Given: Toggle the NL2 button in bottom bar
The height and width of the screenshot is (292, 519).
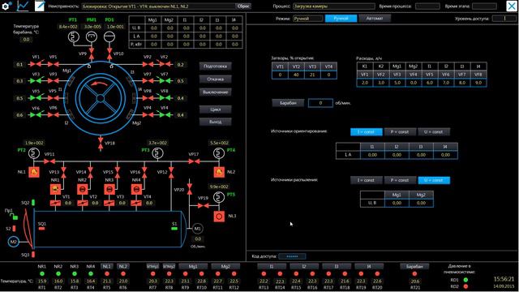Looking at the screenshot, I should 122,266.
